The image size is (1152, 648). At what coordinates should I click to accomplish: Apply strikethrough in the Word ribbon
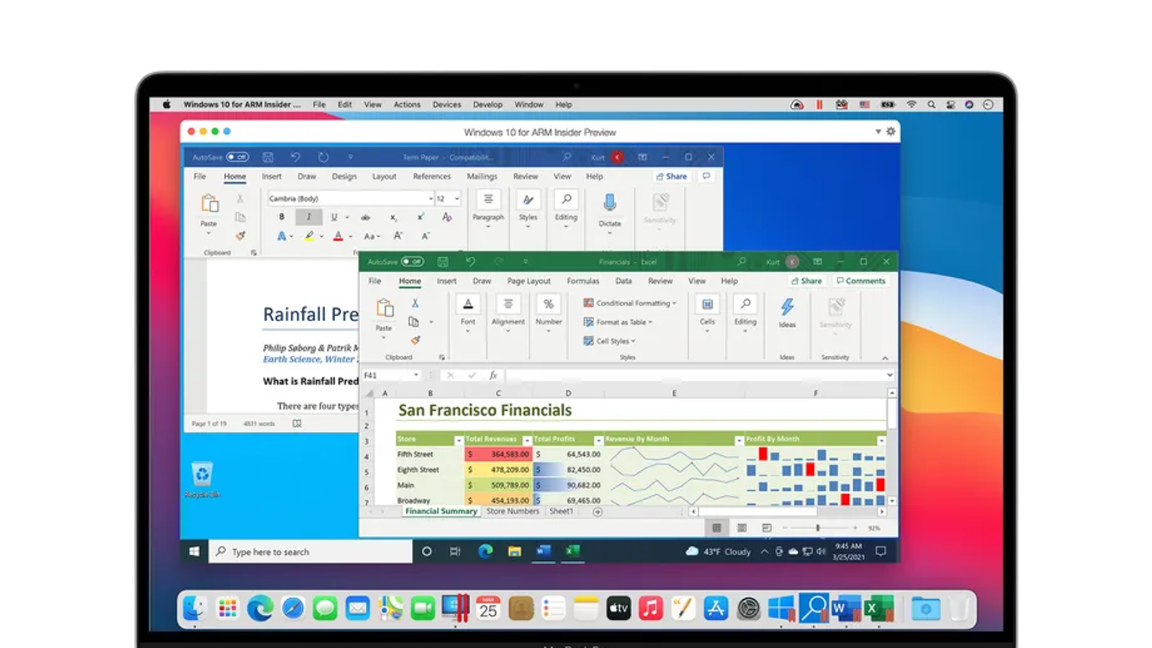366,217
